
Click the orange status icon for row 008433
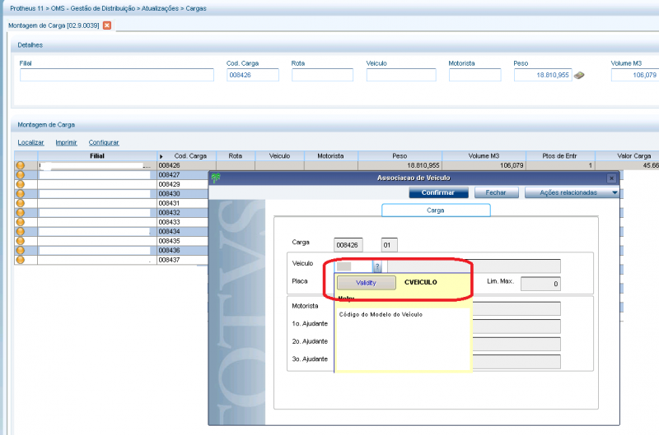20,222
